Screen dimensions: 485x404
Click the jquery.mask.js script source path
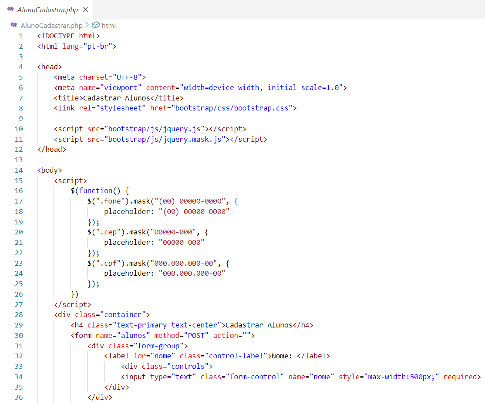click(x=167, y=139)
